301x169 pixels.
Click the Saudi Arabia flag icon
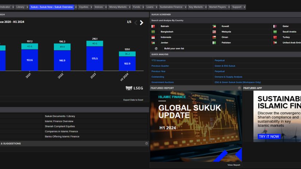[275, 32]
